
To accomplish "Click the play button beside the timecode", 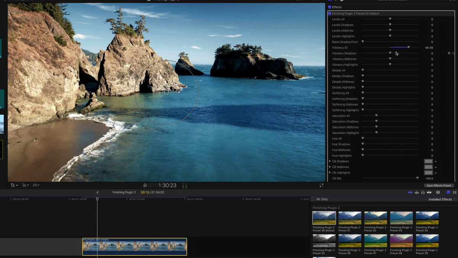I will [145, 185].
